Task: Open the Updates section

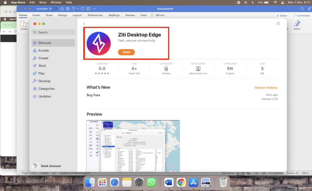Action: (x=53, y=96)
